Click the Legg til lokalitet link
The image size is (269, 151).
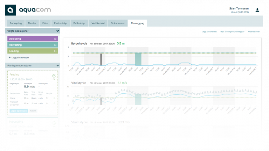(x=209, y=32)
